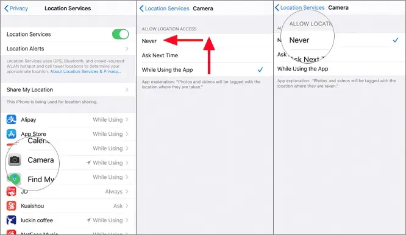Viewport: 406px width, 235px height.
Task: Tap While Using value in Find My row
Action: click(x=108, y=177)
